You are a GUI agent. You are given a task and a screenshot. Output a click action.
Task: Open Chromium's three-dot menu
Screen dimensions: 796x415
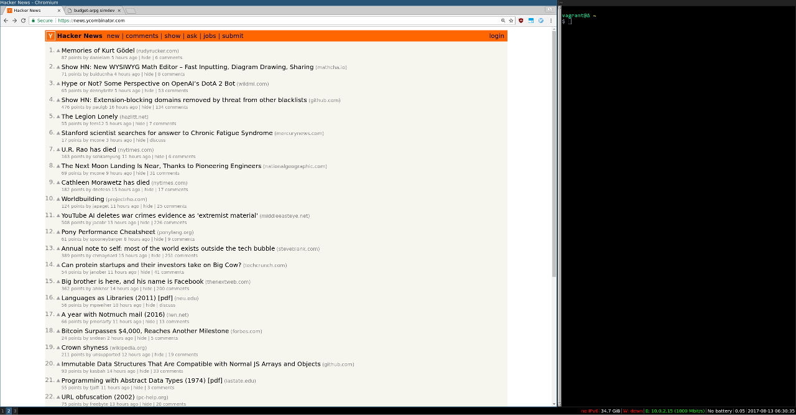(x=551, y=21)
